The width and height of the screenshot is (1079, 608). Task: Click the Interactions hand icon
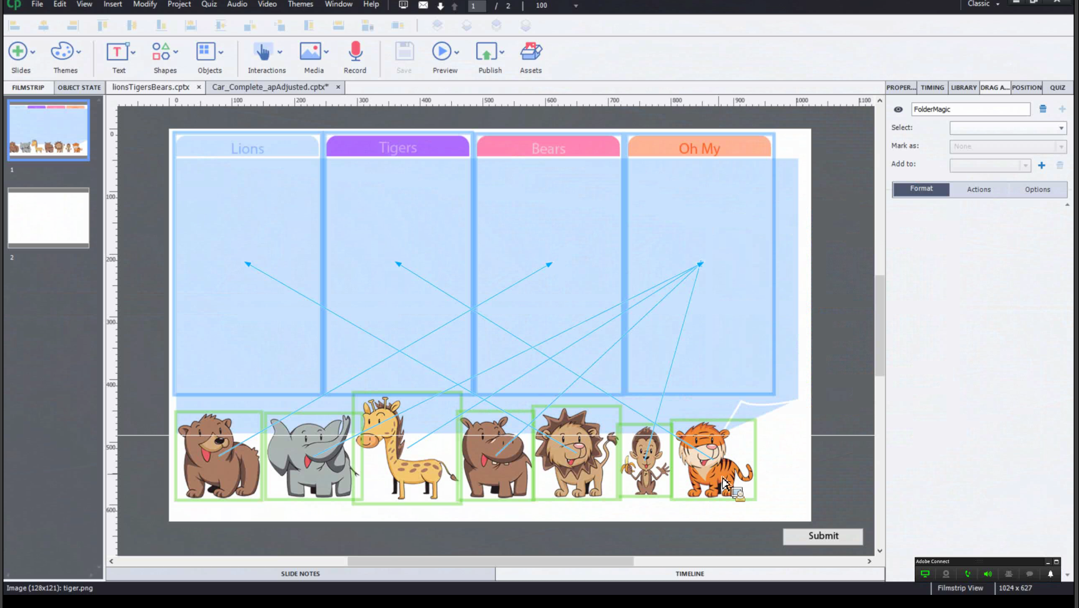click(x=263, y=52)
